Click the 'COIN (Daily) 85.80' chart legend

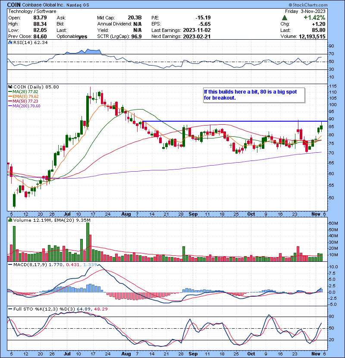click(x=36, y=87)
